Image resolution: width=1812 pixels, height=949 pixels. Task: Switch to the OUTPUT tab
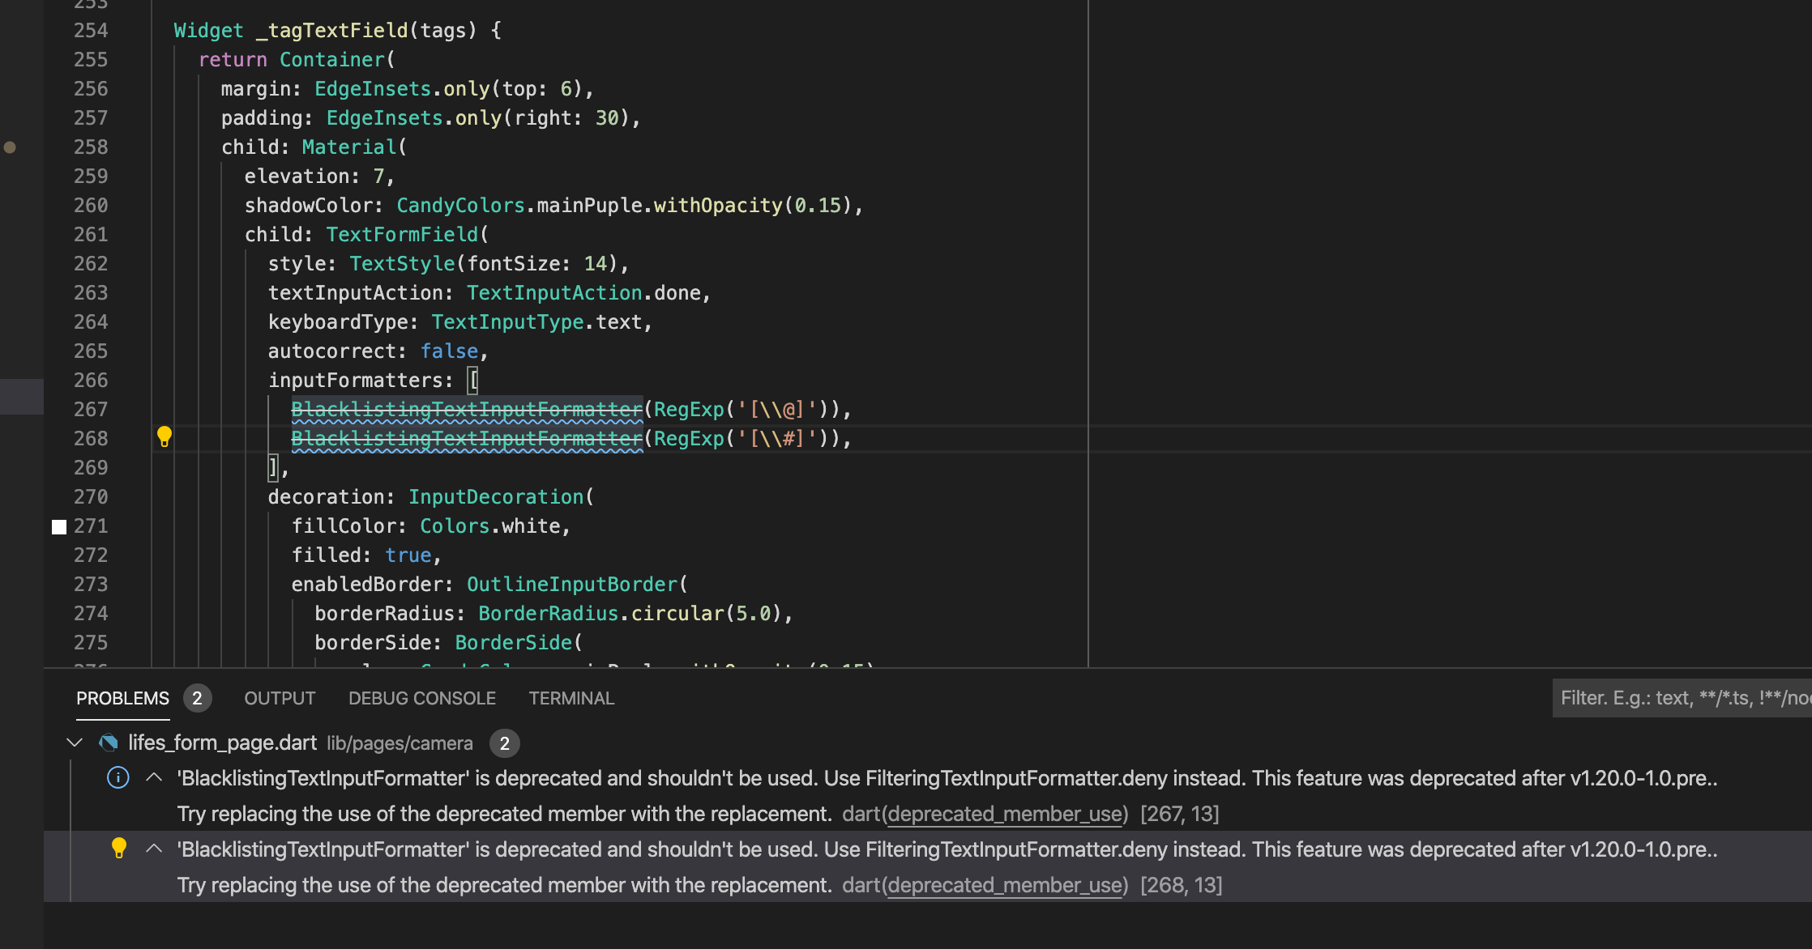[x=279, y=697]
